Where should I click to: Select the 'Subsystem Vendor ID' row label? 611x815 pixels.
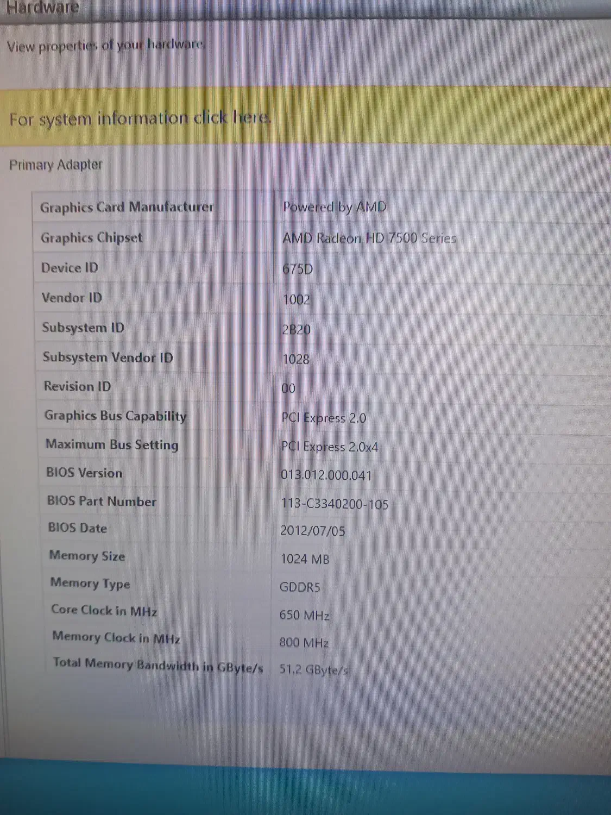[108, 358]
